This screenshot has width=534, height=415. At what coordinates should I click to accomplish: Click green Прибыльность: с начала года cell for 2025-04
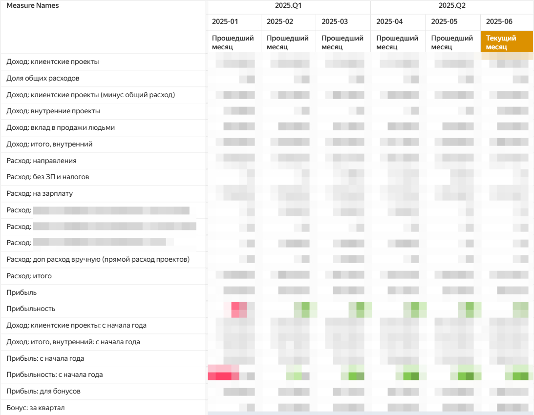(411, 375)
